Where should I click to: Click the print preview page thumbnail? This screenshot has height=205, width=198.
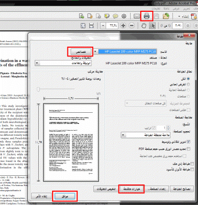(71, 142)
